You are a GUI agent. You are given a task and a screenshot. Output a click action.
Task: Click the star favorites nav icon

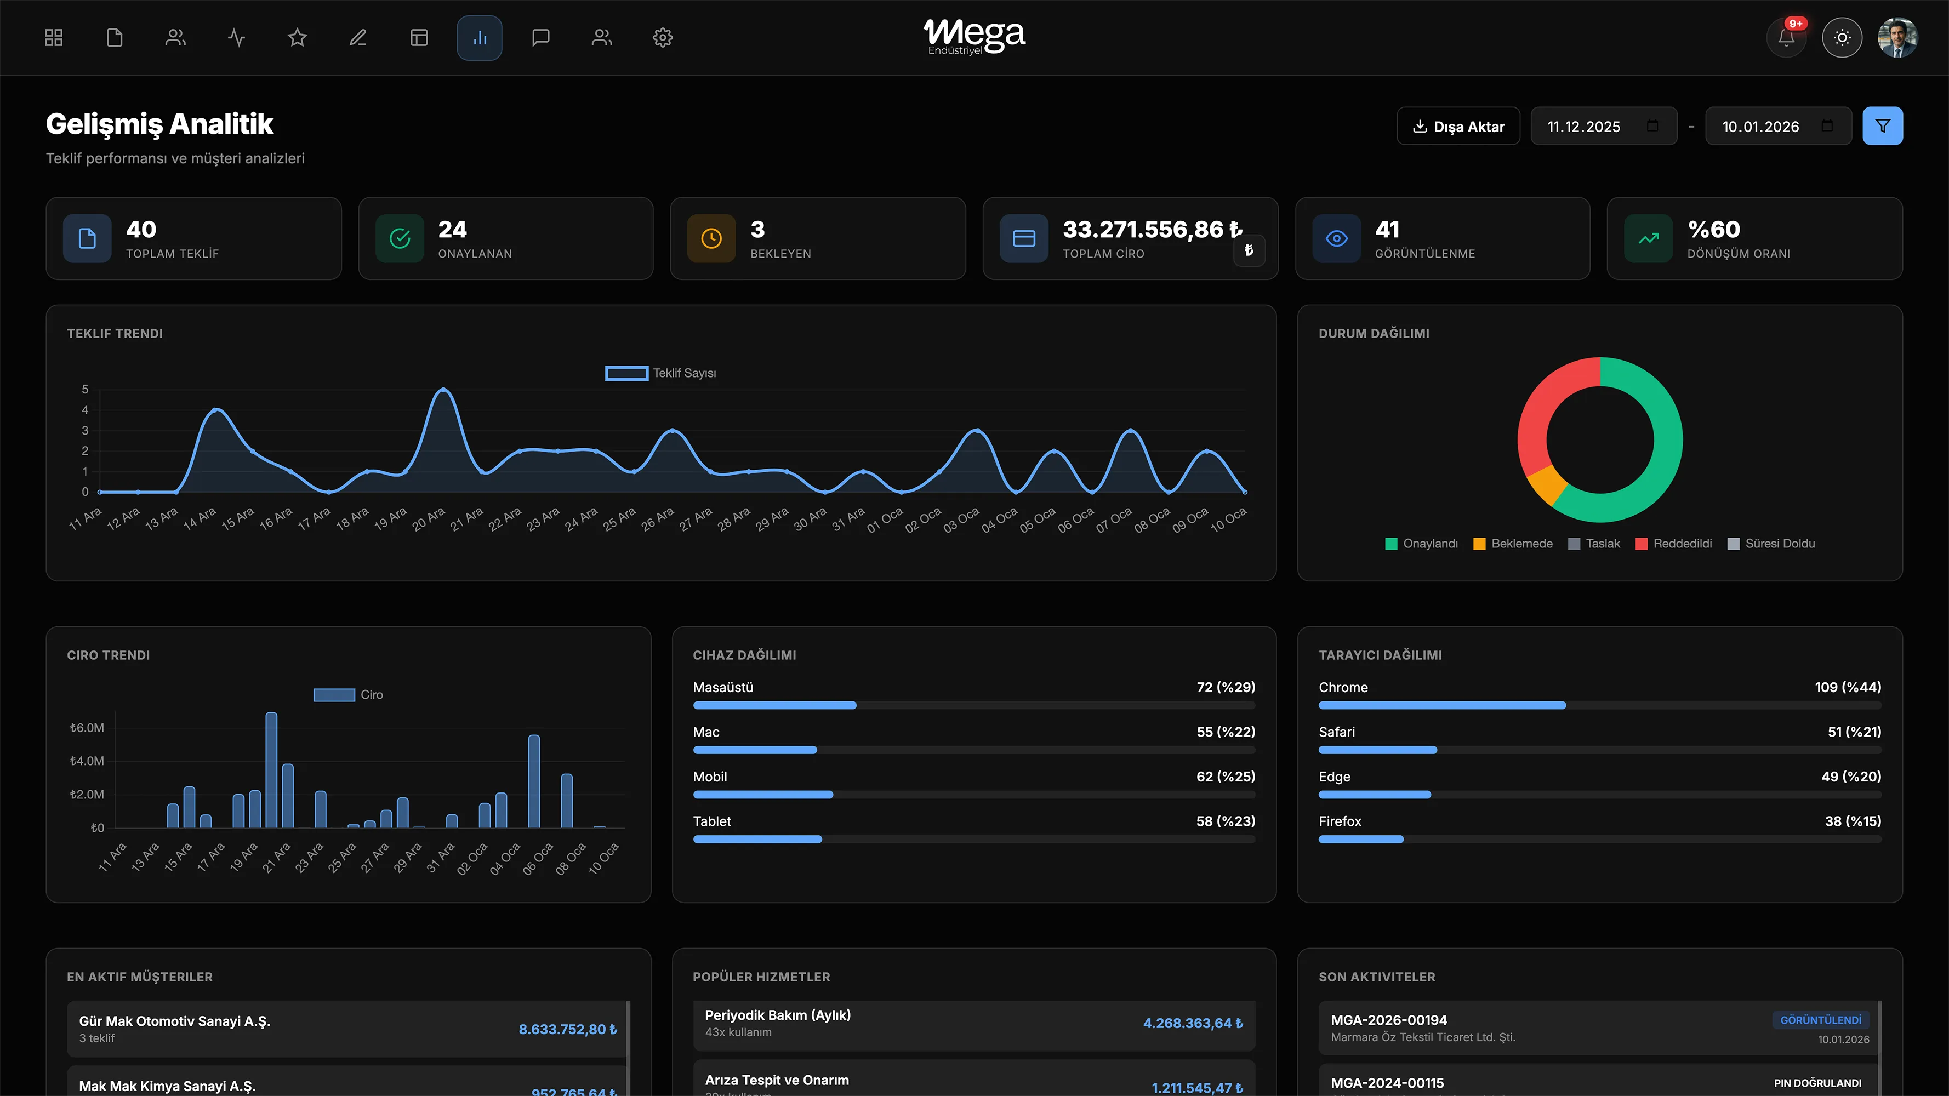tap(298, 38)
